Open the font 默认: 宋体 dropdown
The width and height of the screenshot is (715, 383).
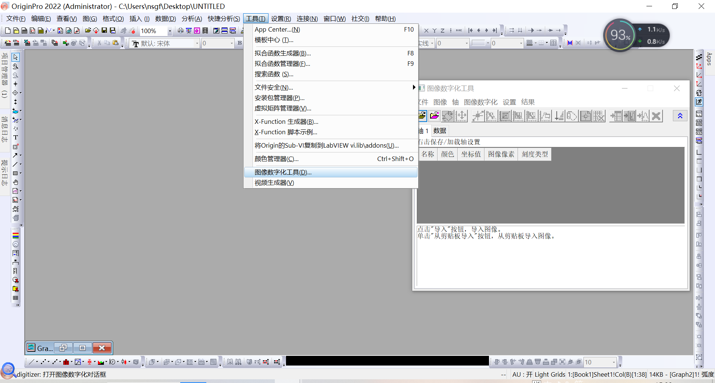[197, 44]
